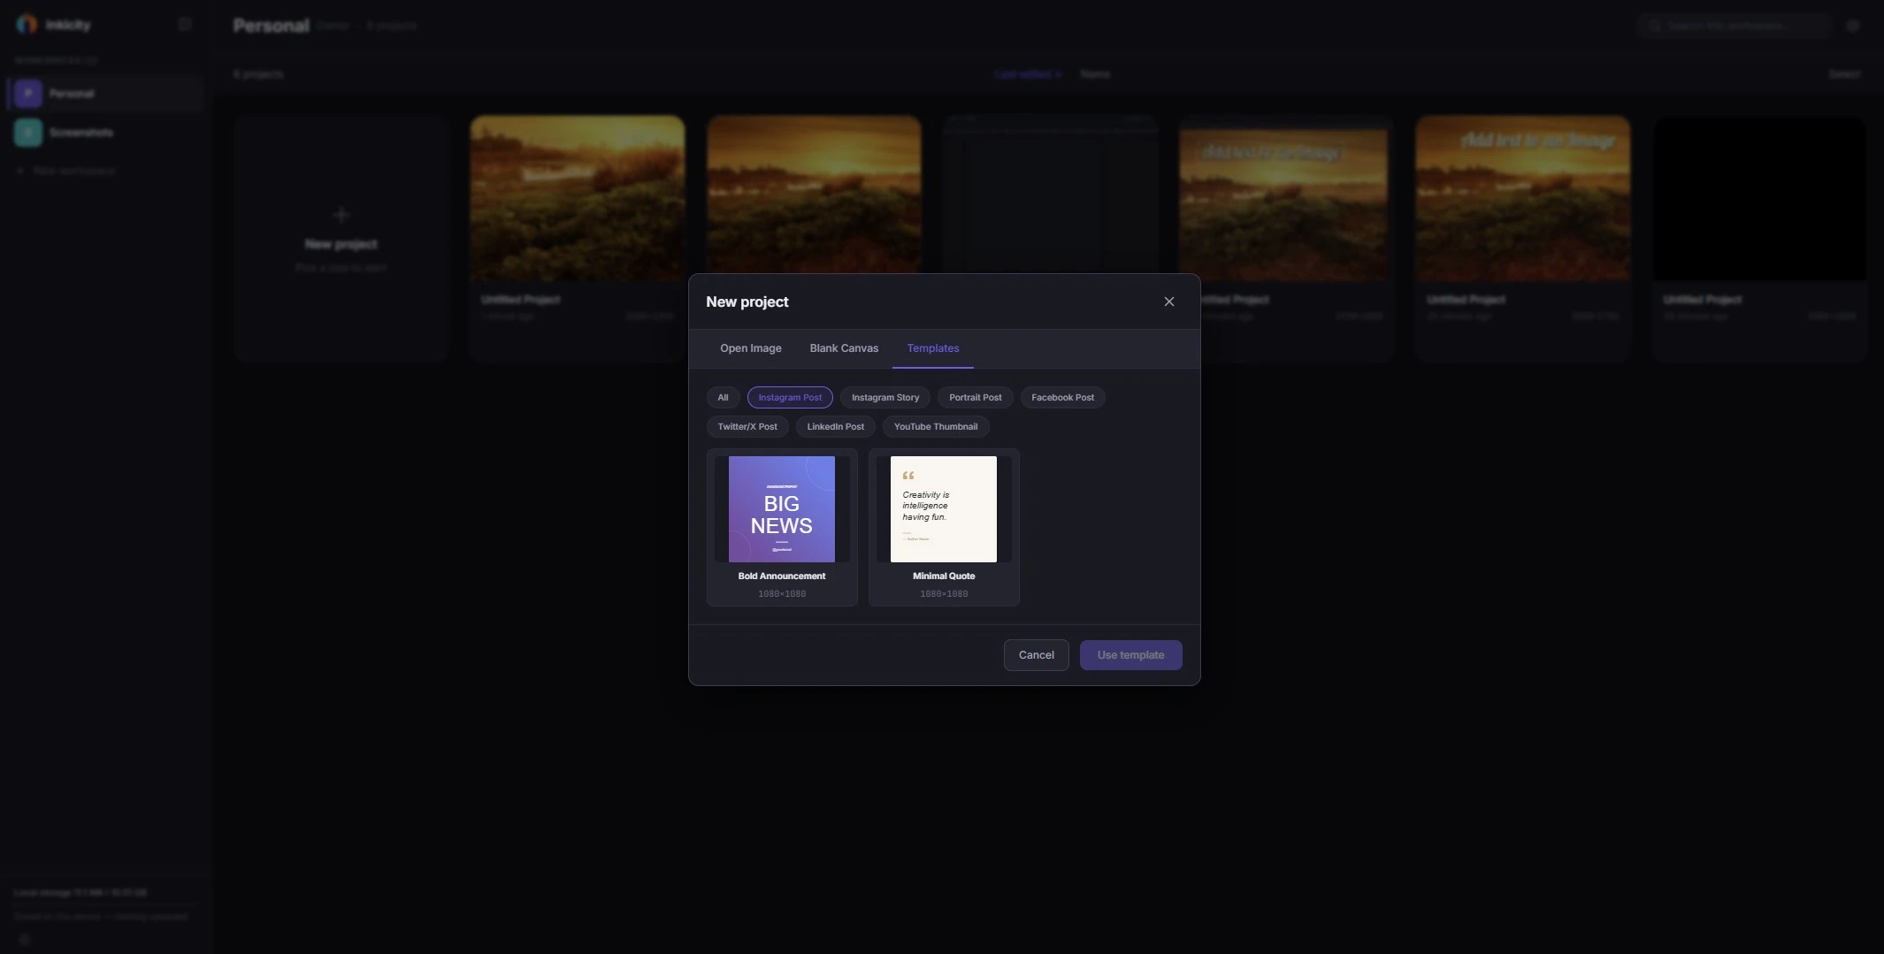Select the Templates tab

point(932,348)
